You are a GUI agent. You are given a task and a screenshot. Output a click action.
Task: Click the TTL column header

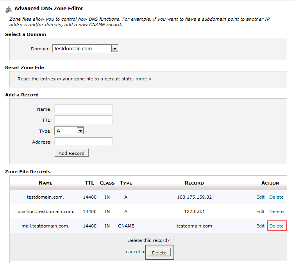tap(89, 183)
